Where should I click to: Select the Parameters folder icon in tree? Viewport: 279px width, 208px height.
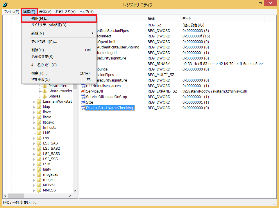(45, 86)
